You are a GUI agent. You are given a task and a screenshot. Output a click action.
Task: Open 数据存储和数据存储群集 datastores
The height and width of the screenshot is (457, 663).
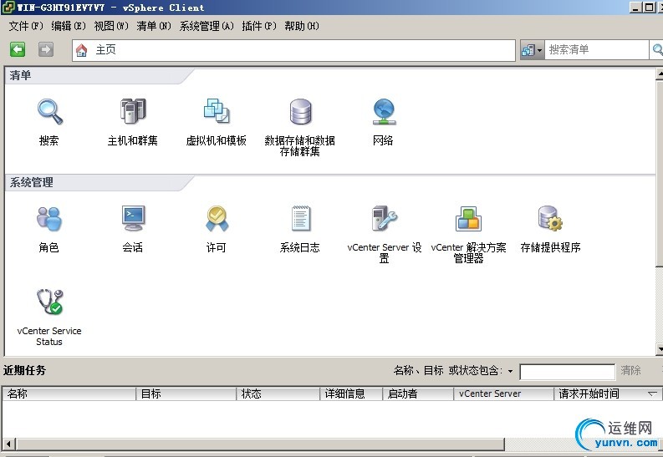tap(300, 127)
